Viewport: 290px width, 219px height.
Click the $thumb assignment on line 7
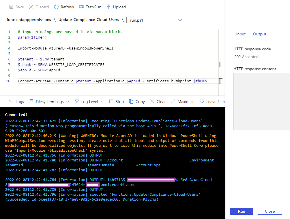tap(61, 64)
